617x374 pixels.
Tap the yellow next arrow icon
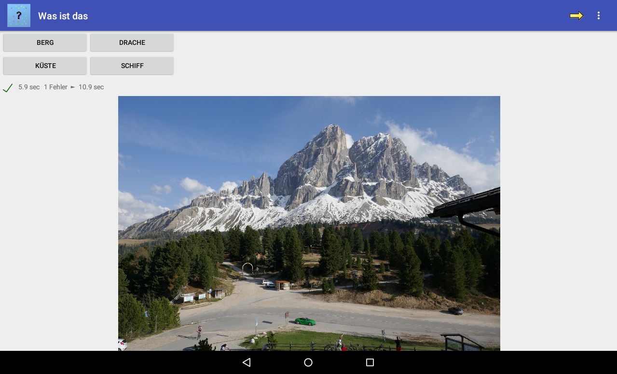click(576, 16)
